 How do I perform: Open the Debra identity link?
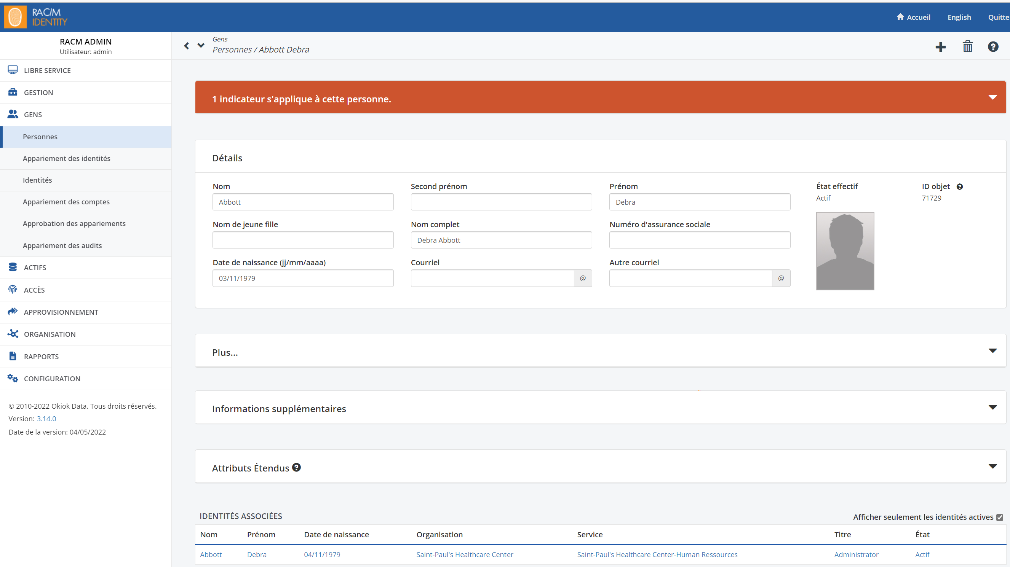point(257,554)
